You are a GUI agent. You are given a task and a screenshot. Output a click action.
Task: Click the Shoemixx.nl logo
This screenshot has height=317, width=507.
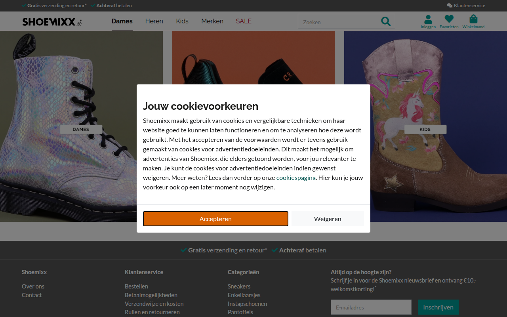52,22
